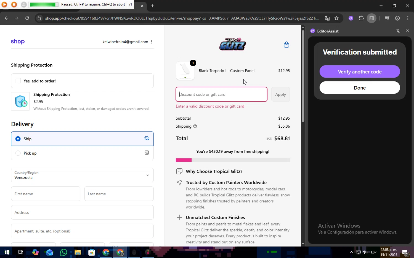
Task: Click the 'Why Choose Tropical Glitz?' heading
Action: pyautogui.click(x=214, y=171)
